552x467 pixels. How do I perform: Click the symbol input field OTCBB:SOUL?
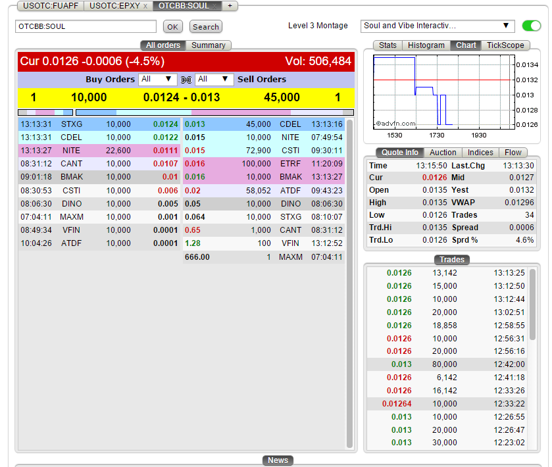coord(86,26)
